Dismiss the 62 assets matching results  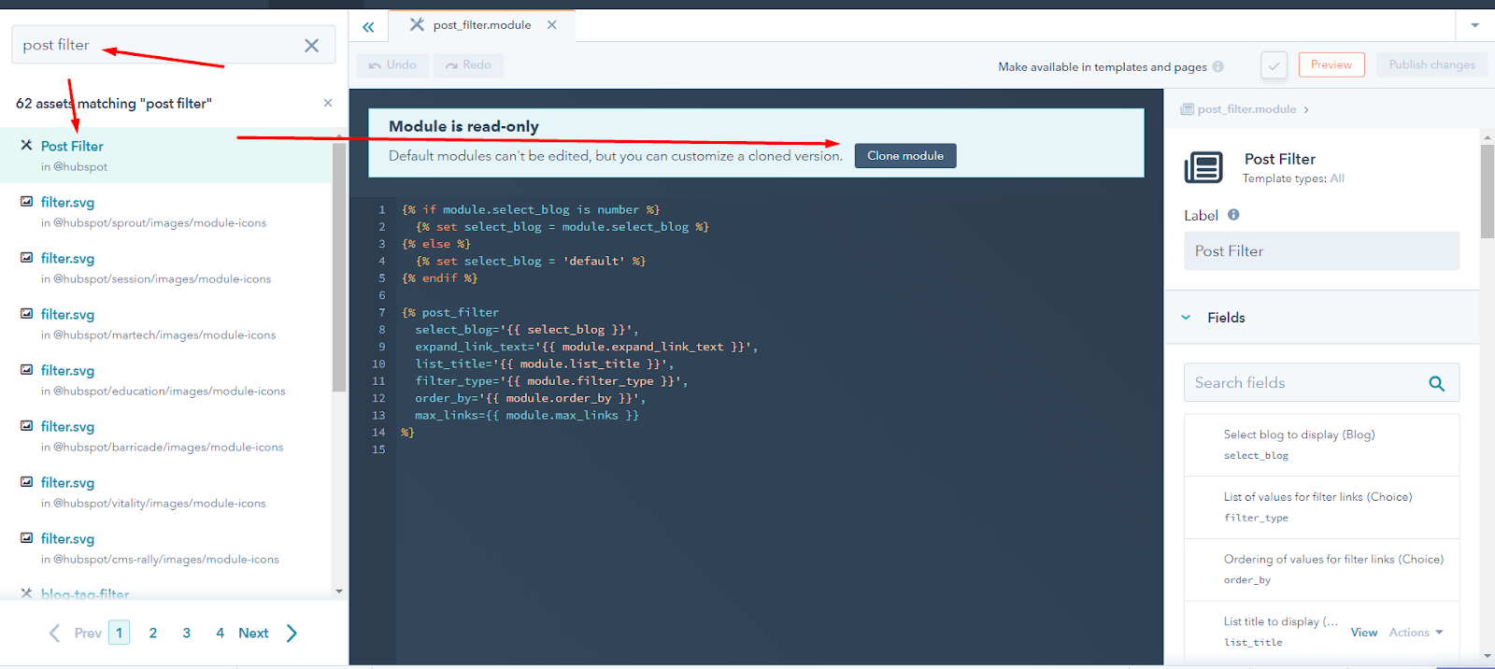click(328, 103)
